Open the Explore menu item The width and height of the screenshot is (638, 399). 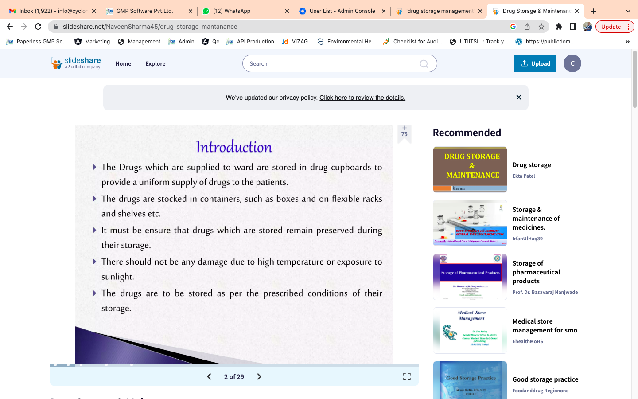[155, 63]
